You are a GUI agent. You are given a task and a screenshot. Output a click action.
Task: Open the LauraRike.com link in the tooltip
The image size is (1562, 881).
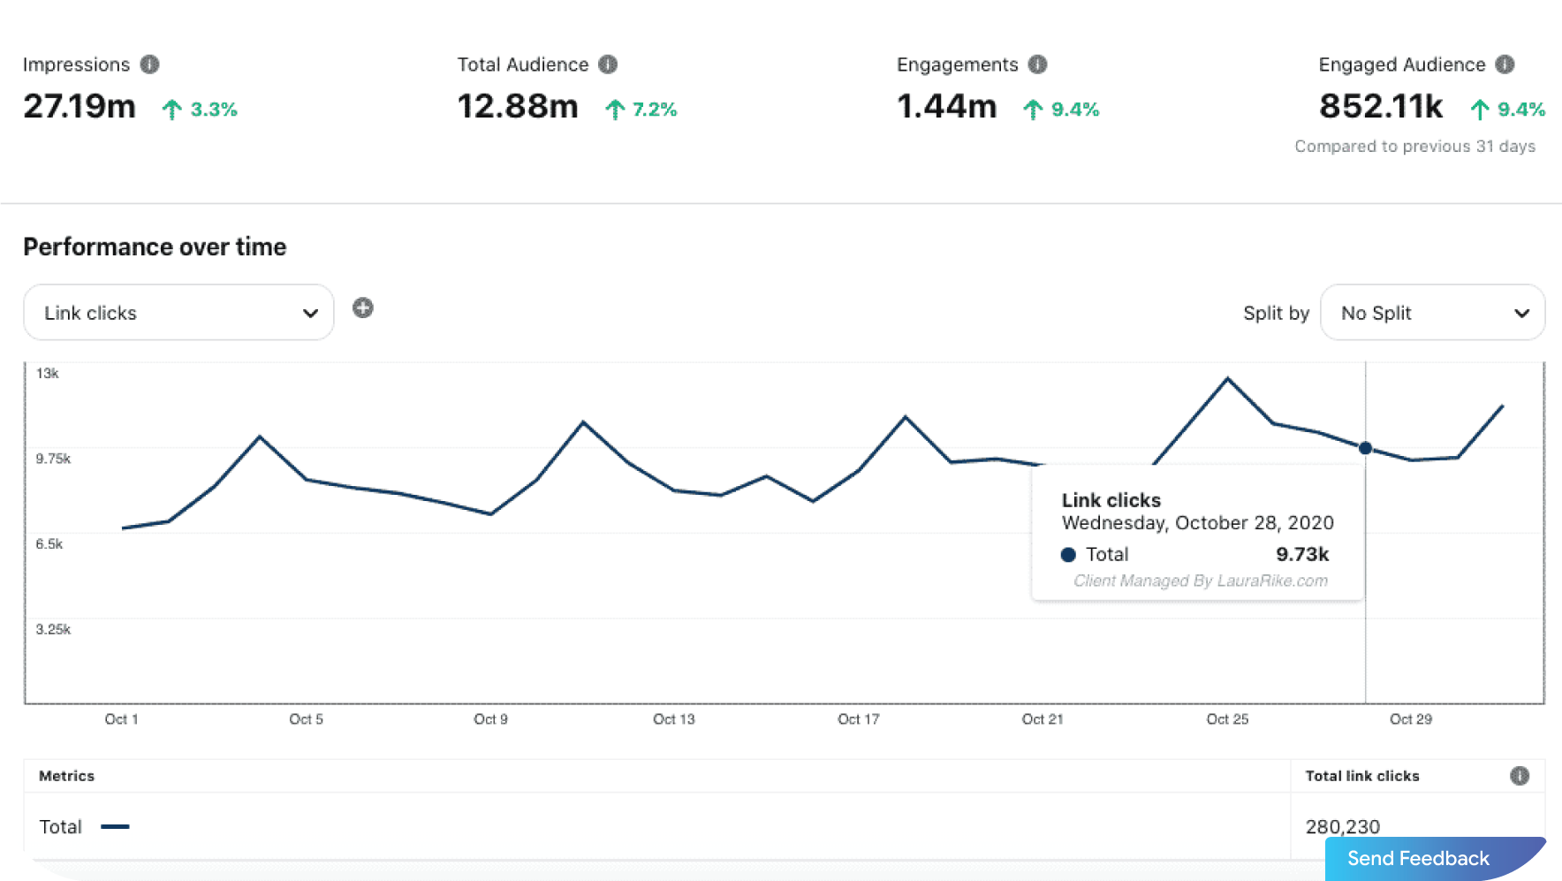pos(1200,581)
